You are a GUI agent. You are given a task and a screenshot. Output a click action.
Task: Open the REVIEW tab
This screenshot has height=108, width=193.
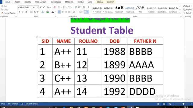click(x=81, y=2)
